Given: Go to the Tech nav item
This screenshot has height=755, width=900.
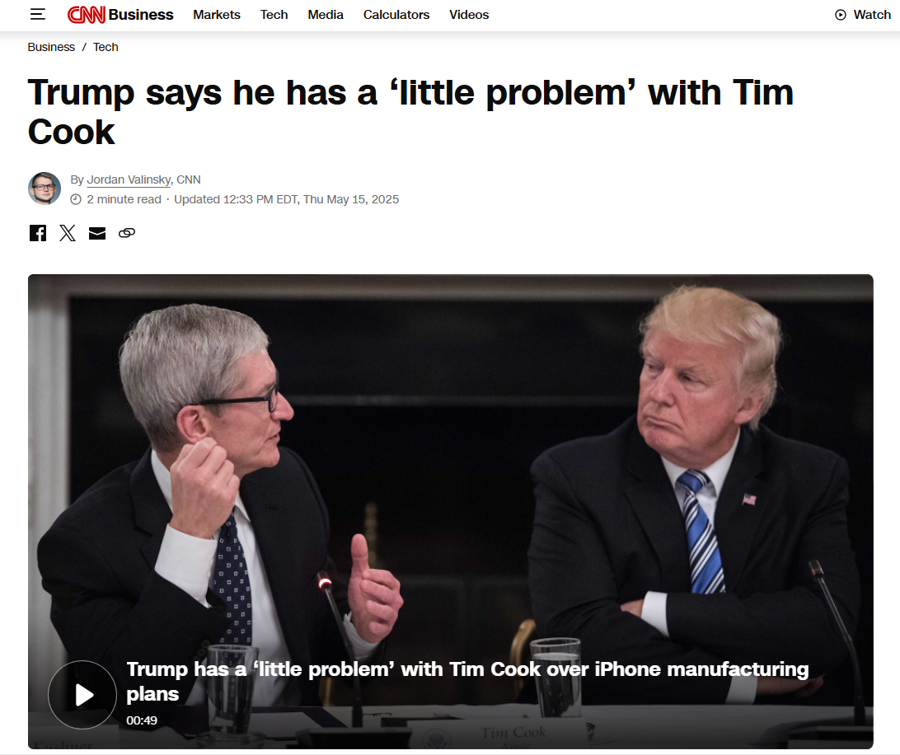Looking at the screenshot, I should [274, 15].
